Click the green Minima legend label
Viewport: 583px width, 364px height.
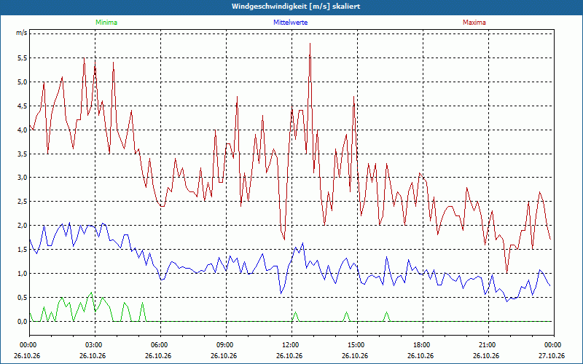pyautogui.click(x=106, y=23)
